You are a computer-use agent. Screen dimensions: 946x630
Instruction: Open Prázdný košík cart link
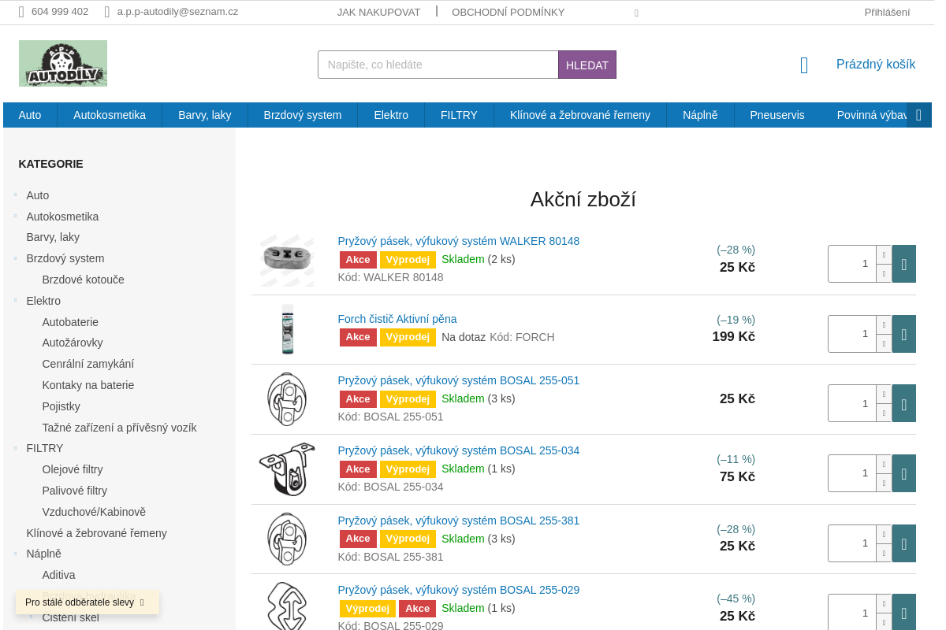[x=876, y=65]
